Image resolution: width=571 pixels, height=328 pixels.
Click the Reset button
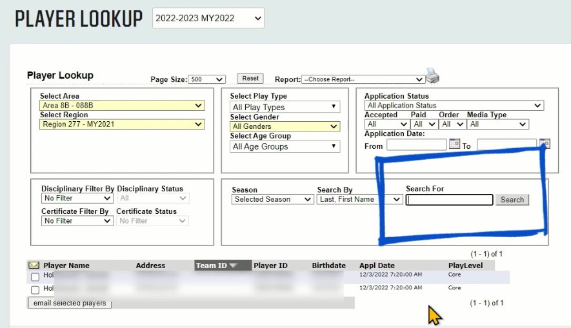[250, 78]
